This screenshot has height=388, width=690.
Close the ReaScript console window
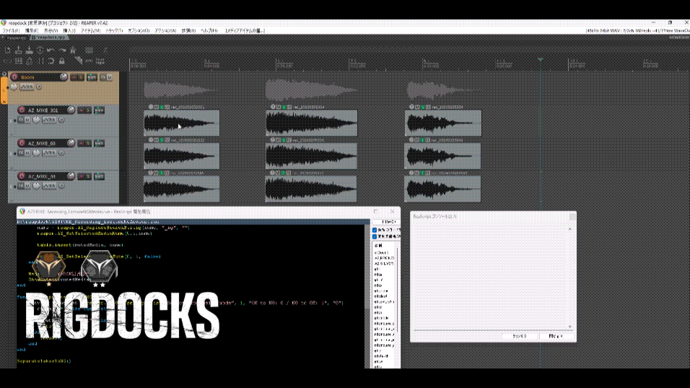(x=572, y=216)
